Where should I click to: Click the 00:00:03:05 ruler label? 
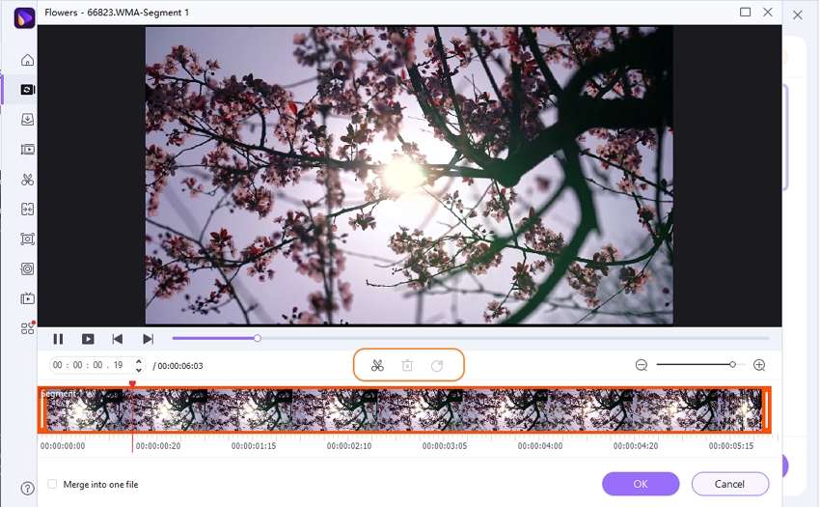click(x=445, y=446)
